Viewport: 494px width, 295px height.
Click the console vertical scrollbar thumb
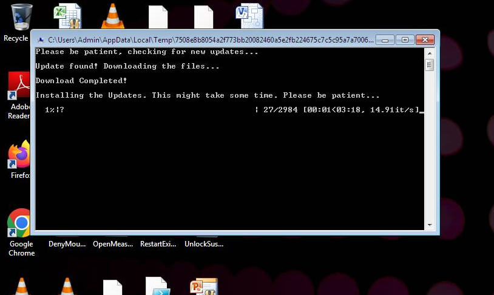click(429, 65)
